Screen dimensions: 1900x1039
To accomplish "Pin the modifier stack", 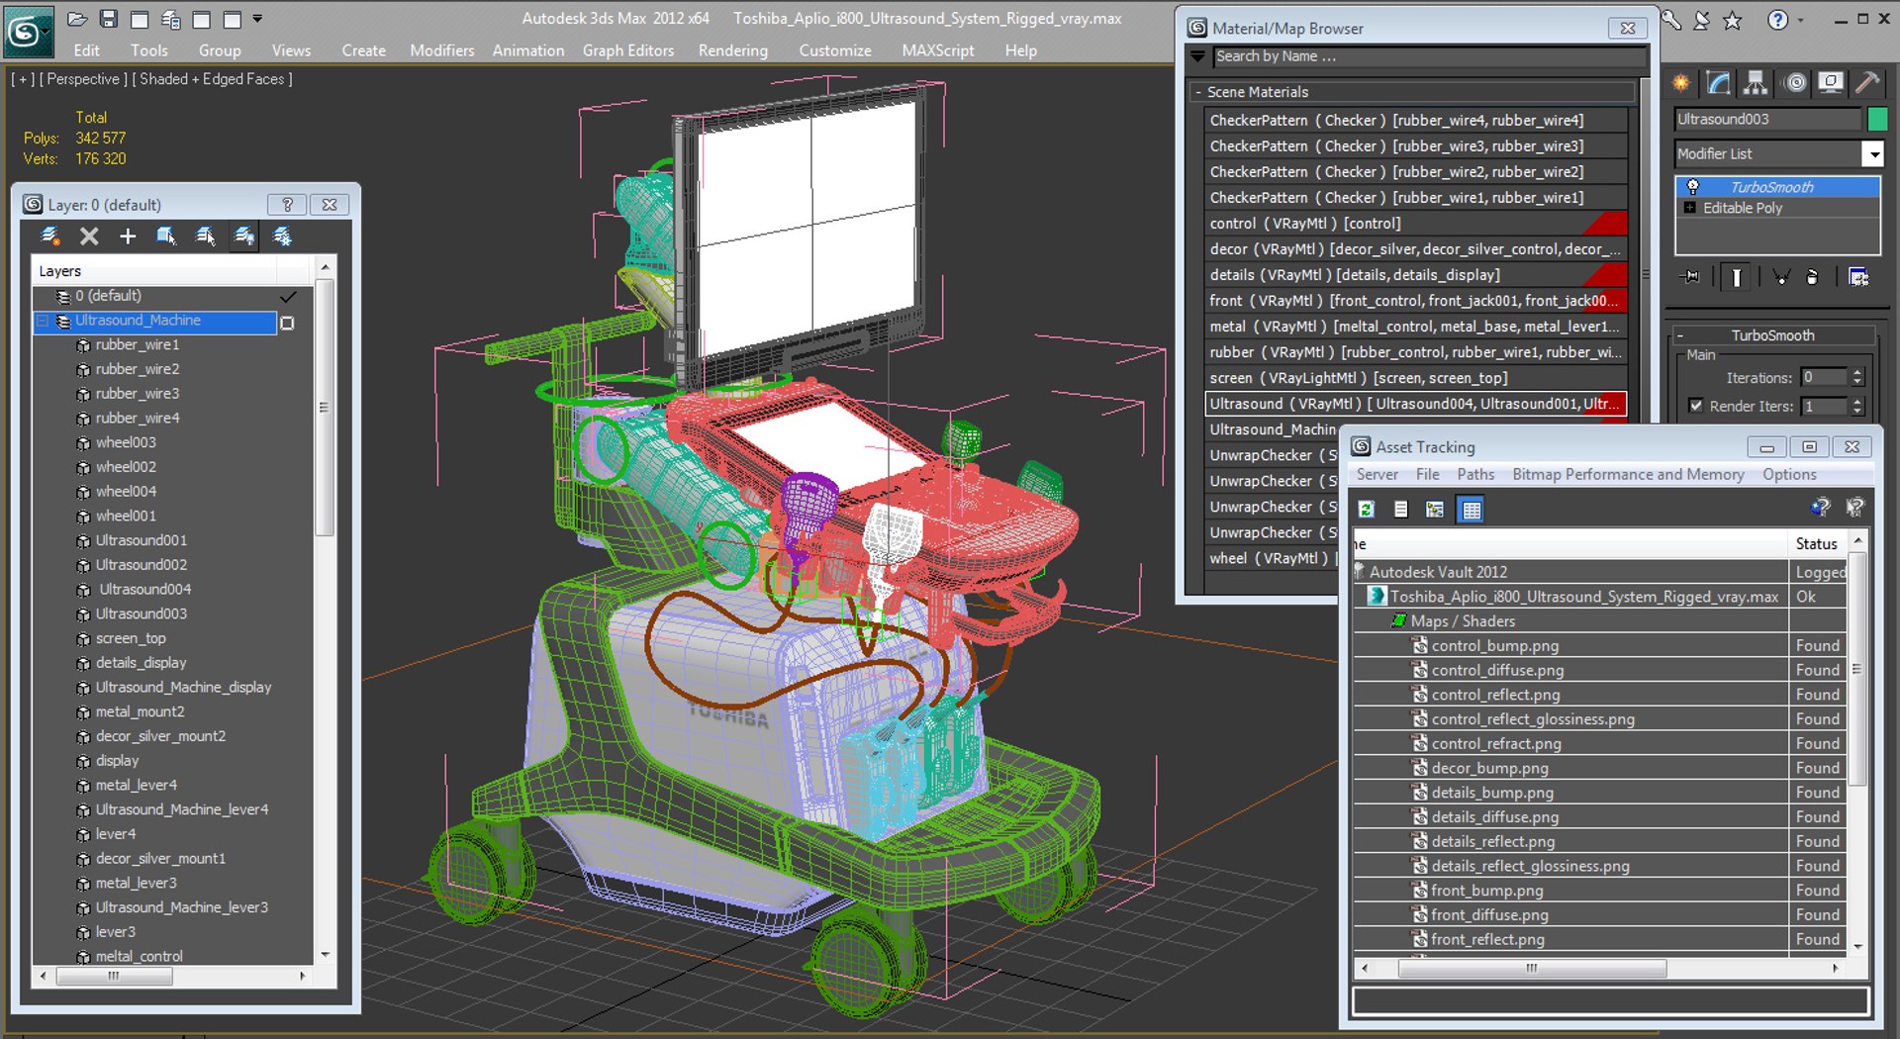I will (1691, 277).
